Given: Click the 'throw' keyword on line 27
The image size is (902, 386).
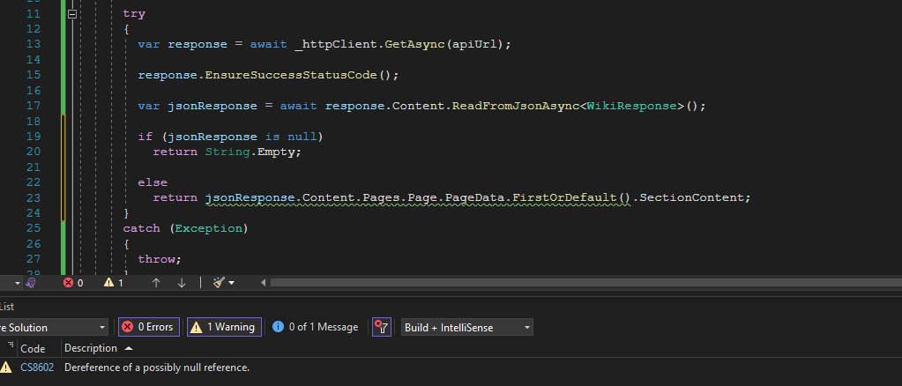Looking at the screenshot, I should (157, 259).
